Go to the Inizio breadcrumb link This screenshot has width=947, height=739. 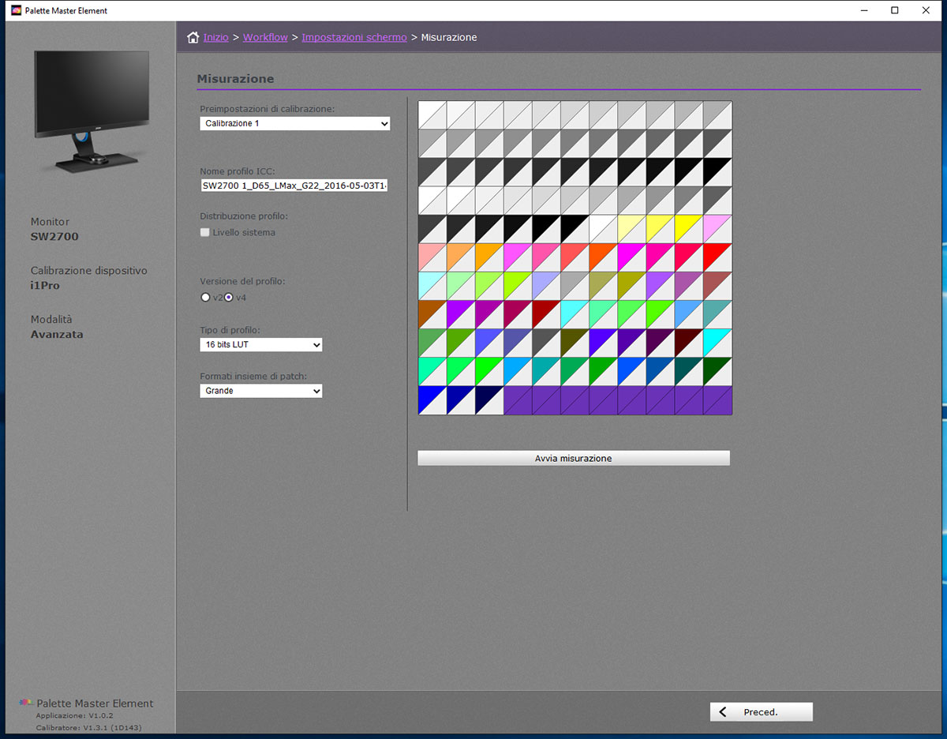click(x=215, y=37)
